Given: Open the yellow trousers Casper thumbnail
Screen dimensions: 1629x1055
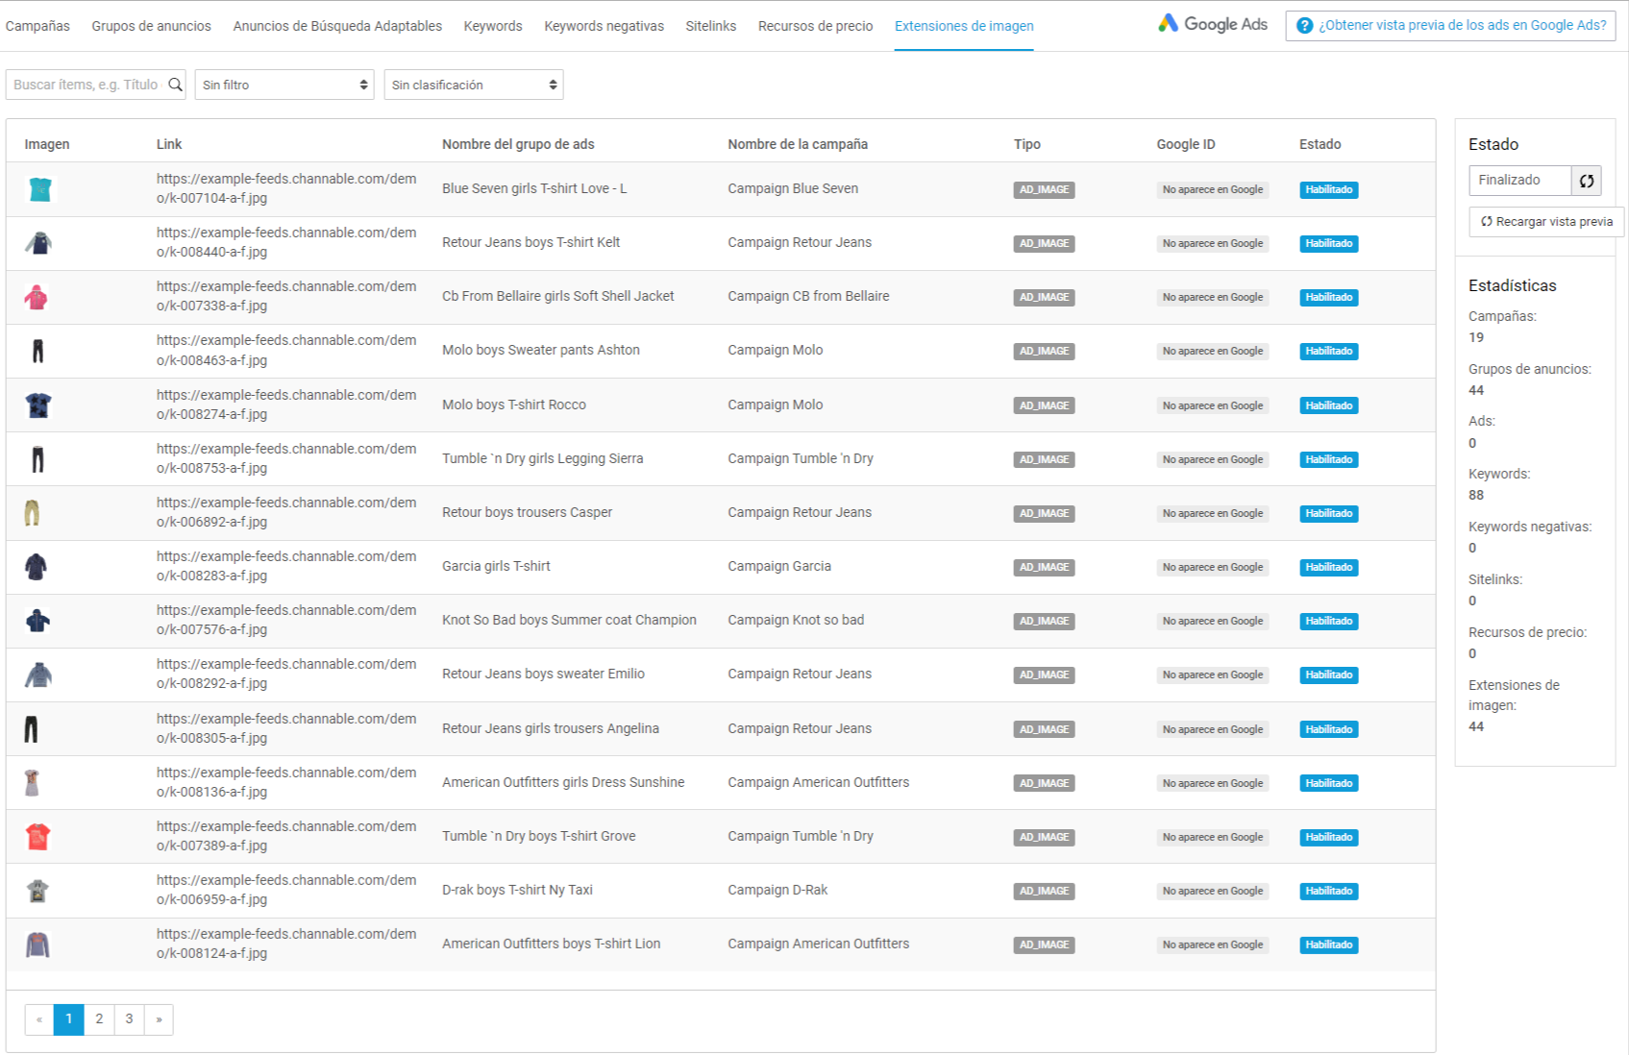Looking at the screenshot, I should pyautogui.click(x=32, y=513).
